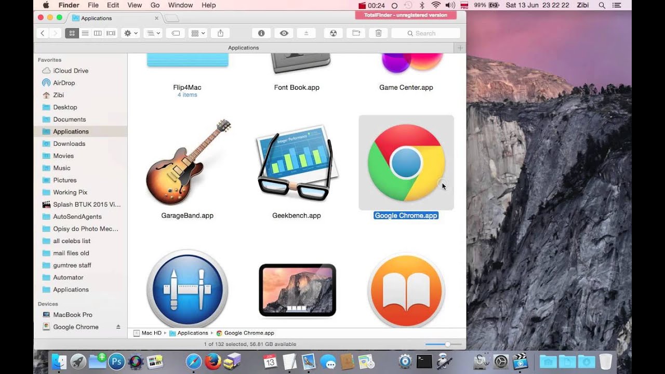Open Movies in sidebar

[x=63, y=156]
